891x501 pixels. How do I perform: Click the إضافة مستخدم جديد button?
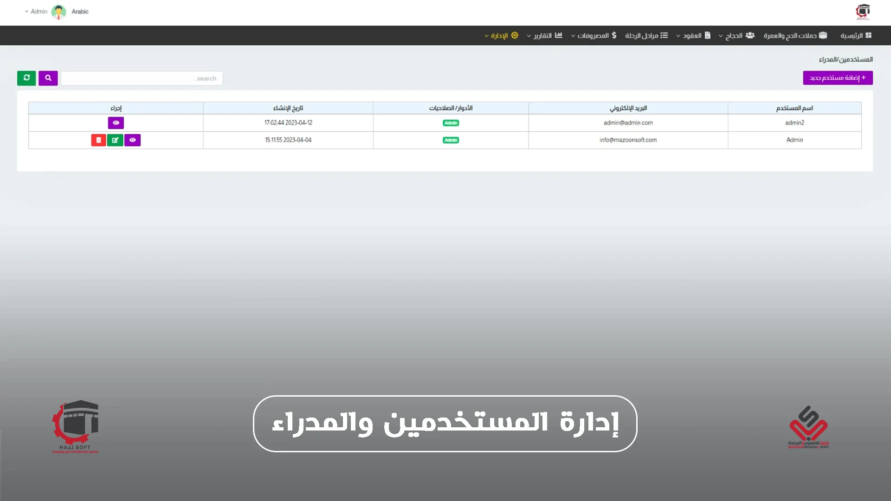click(838, 78)
